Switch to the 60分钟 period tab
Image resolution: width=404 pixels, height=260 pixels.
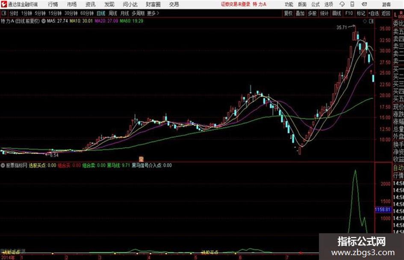click(x=87, y=13)
